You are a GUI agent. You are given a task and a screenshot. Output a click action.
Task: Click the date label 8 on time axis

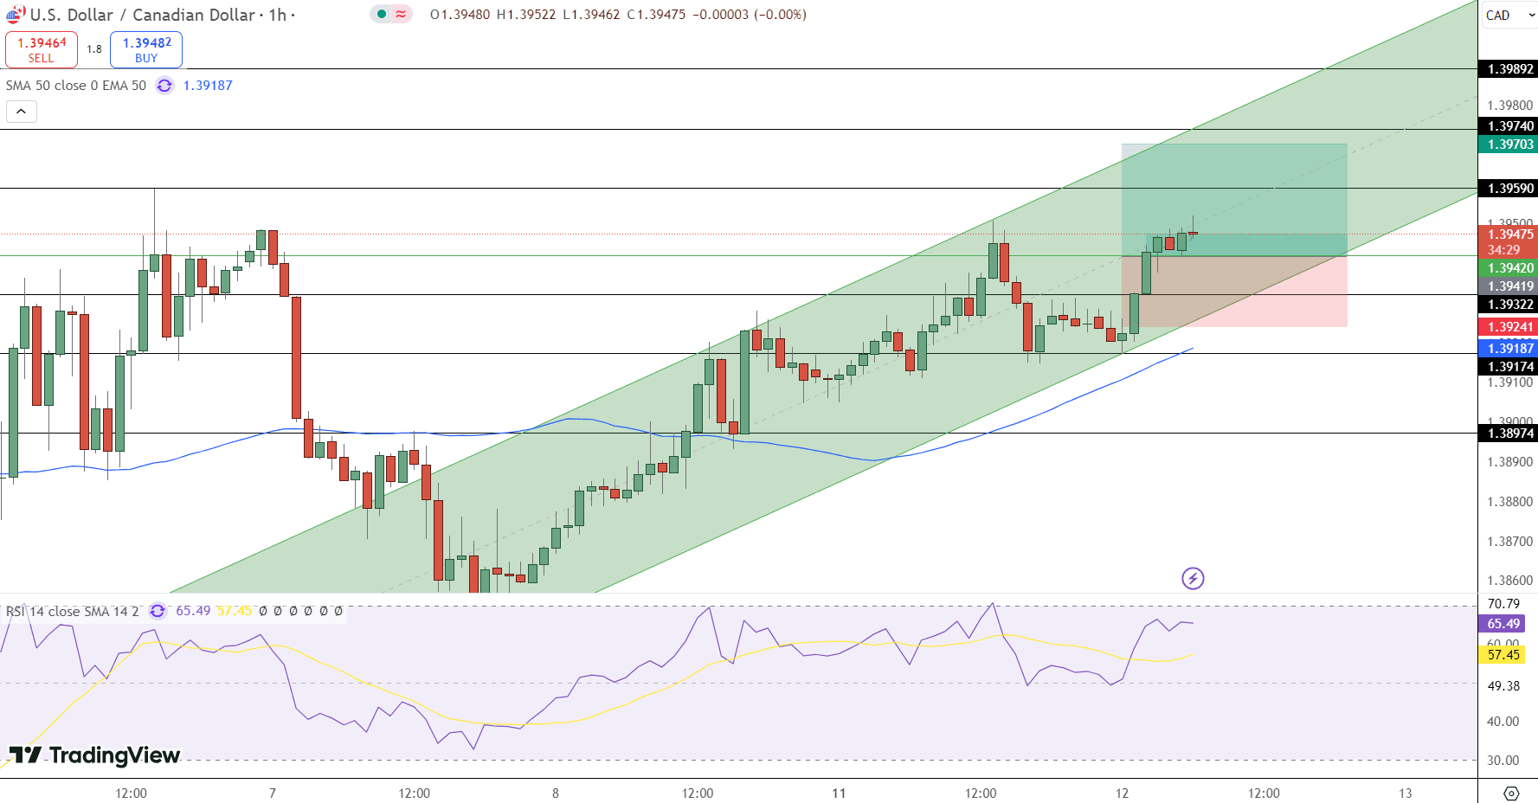(556, 793)
